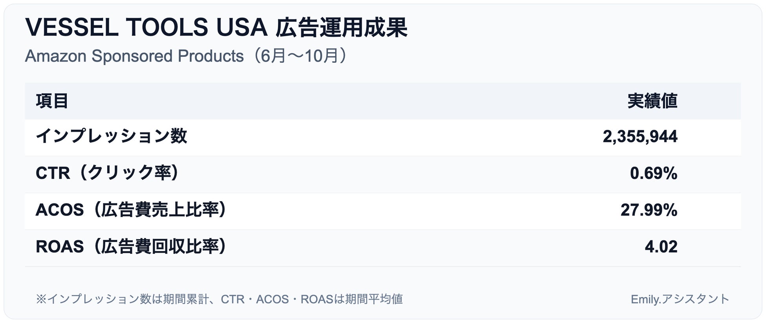The height and width of the screenshot is (323, 766).
Task: Click the footnote about 期間累計 and 期間平均値
Action: pos(219,299)
